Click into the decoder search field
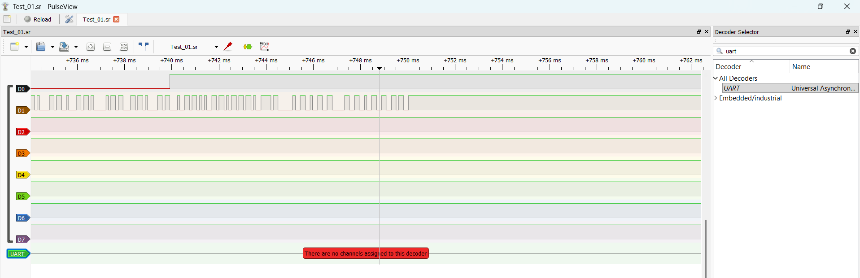860x278 pixels. click(x=786, y=51)
